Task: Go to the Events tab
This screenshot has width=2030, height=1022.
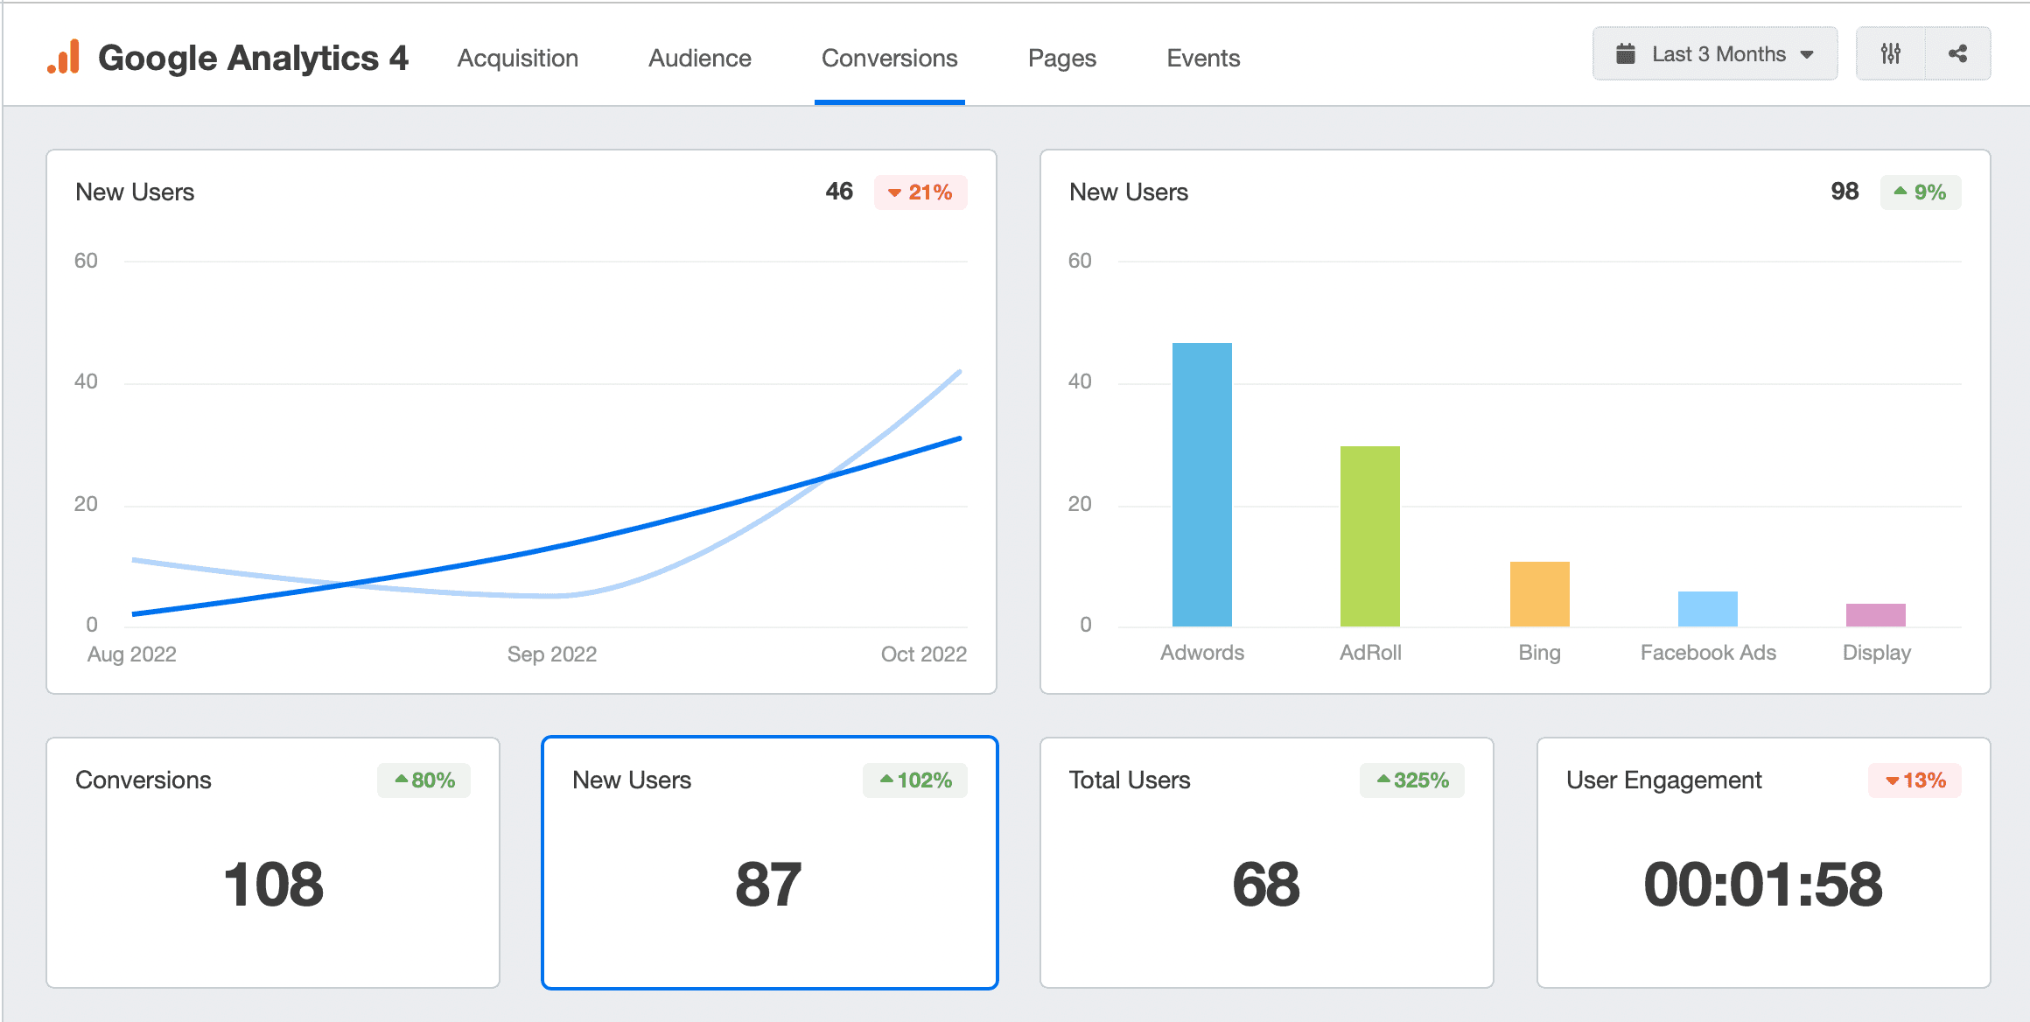Action: tap(1203, 58)
